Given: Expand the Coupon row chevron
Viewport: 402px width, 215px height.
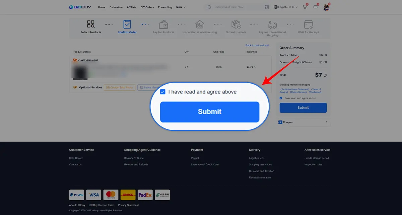Looking at the screenshot, I should coord(327,122).
